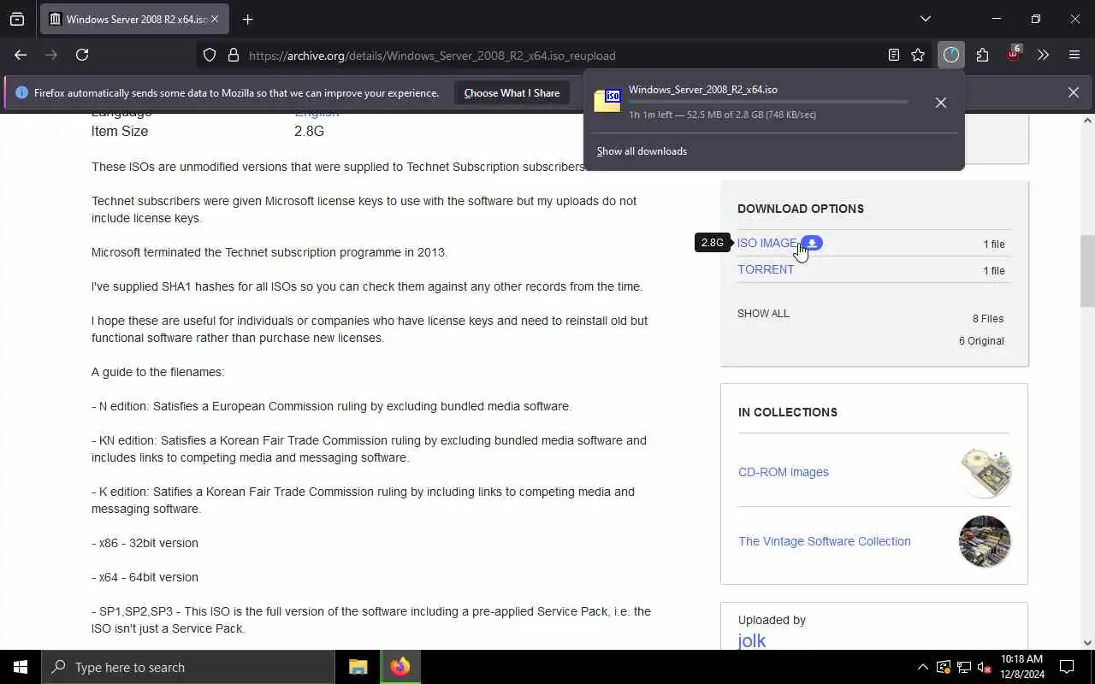This screenshot has width=1095, height=684.
Task: Open the Windows notification center
Action: pos(1067,667)
